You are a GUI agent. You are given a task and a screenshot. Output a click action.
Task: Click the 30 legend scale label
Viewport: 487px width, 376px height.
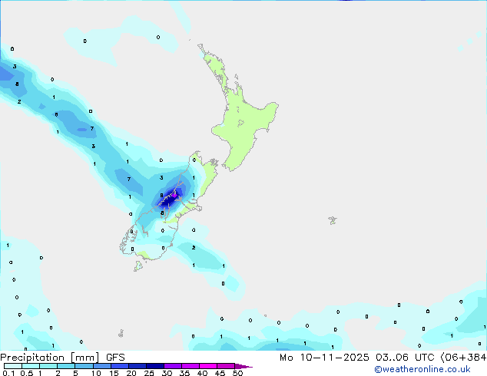point(167,373)
